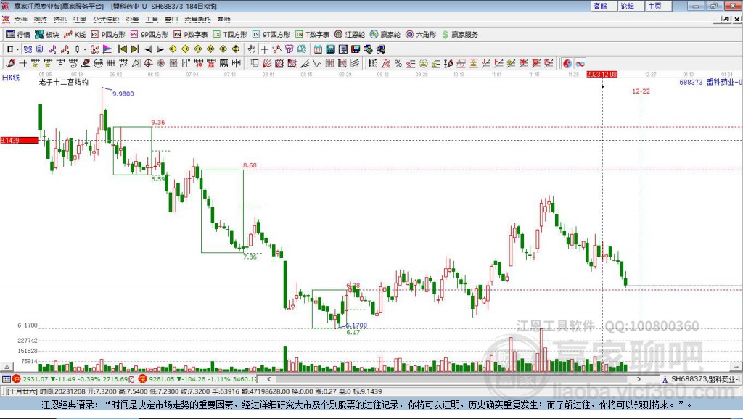
Task: Click the 9.36 red level label
Action: pyautogui.click(x=158, y=123)
